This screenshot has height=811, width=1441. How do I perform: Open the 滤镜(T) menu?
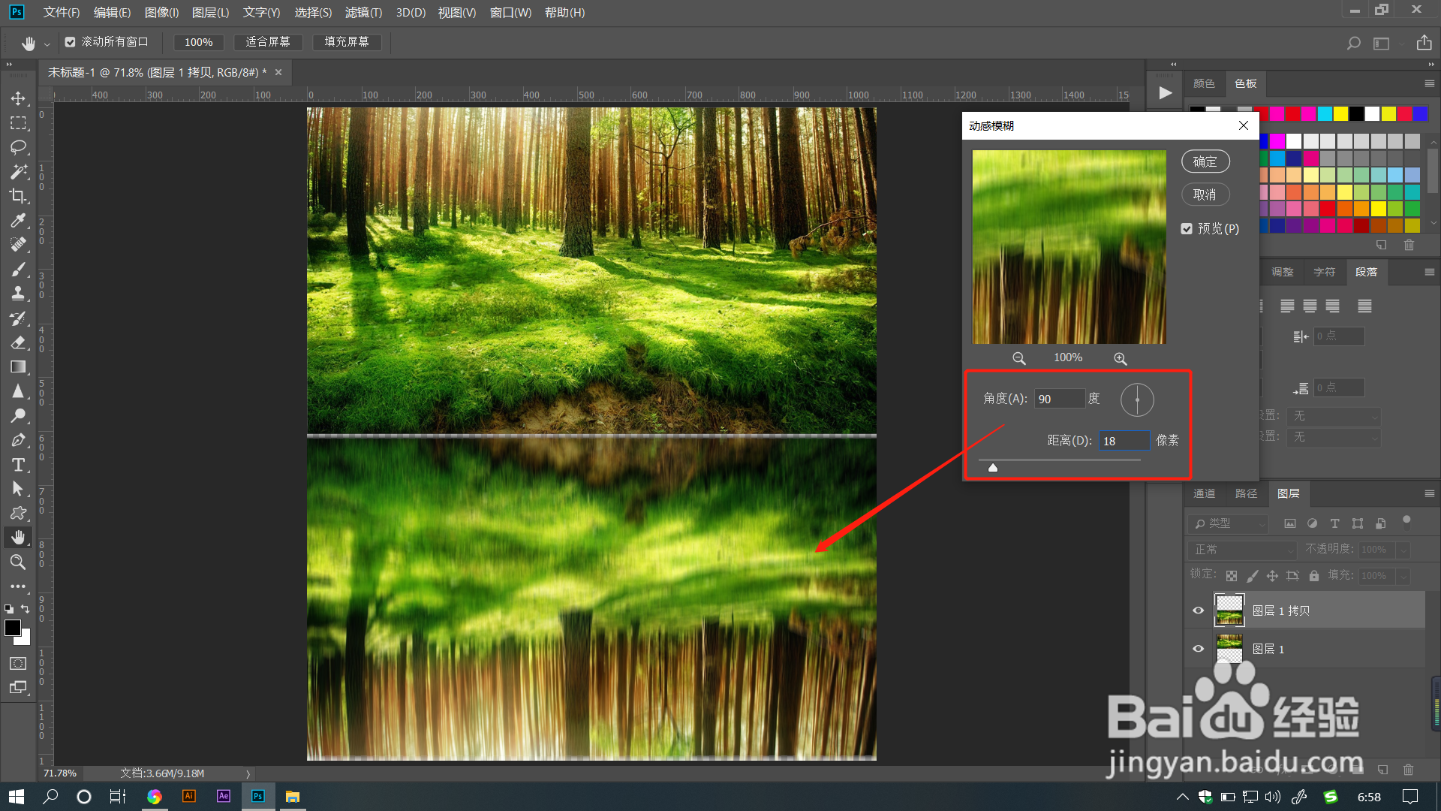363,13
